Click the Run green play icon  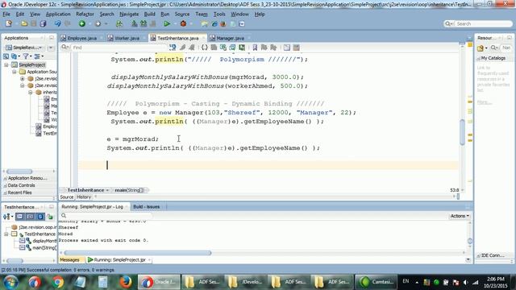(167, 23)
